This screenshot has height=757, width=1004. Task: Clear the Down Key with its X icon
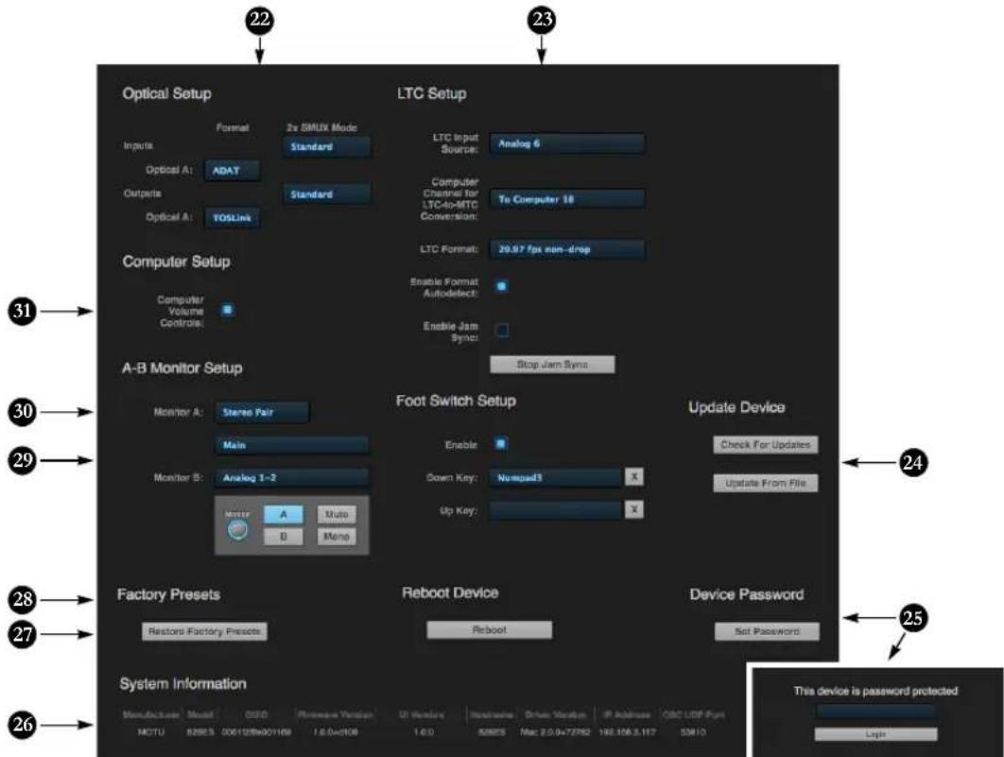[634, 476]
